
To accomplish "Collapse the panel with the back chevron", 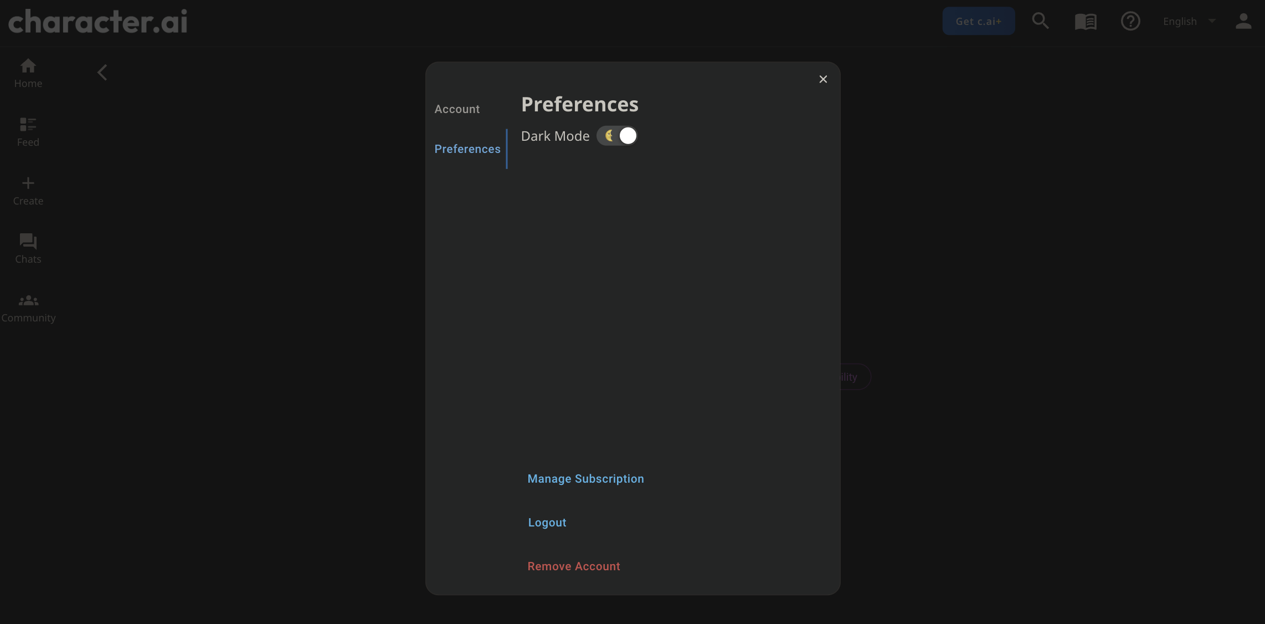I will click(102, 72).
